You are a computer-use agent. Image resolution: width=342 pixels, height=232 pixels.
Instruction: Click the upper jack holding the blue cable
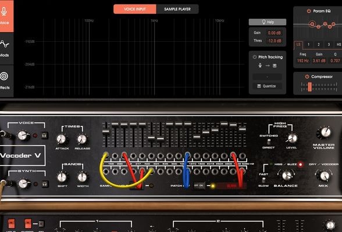(187, 155)
